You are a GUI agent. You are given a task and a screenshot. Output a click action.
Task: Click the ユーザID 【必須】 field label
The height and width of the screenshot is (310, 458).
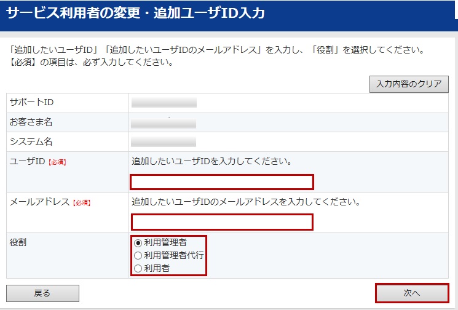tap(38, 162)
